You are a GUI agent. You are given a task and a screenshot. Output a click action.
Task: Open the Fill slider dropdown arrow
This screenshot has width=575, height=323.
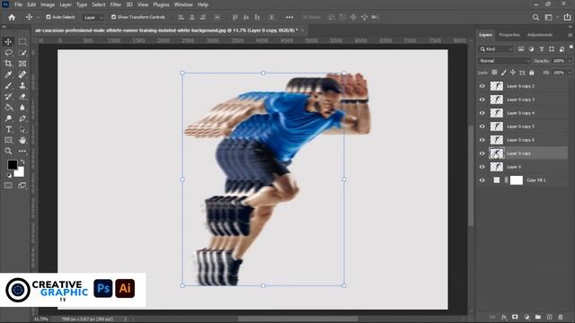tap(570, 73)
